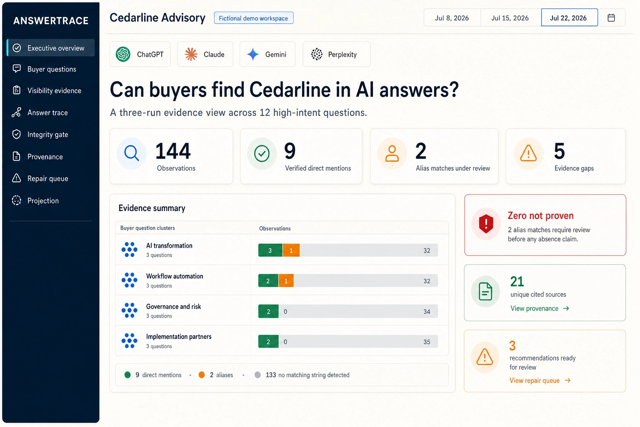Screen dimensions: 640x427
Task: Expand the Governance and risk cluster row
Action: [x=282, y=311]
